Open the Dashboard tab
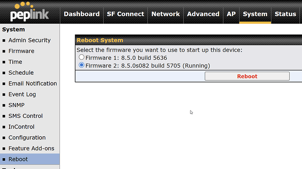Screen dimensions: 302x169 coord(82,14)
